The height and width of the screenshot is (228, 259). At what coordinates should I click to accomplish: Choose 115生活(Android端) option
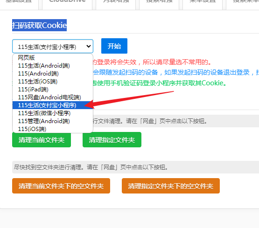click(x=53, y=66)
